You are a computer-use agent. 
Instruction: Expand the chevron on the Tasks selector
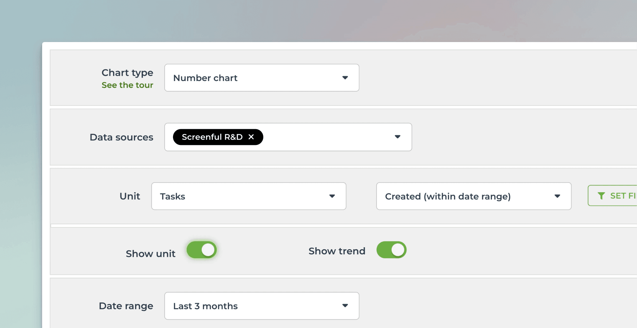(x=333, y=196)
